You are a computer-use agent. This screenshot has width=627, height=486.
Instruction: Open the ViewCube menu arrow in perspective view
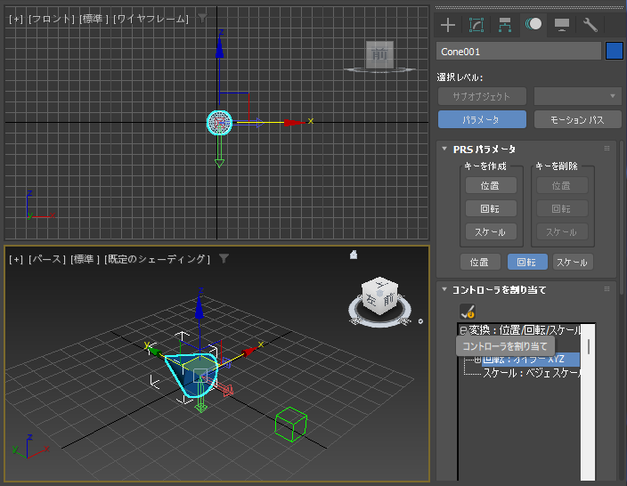tap(420, 321)
